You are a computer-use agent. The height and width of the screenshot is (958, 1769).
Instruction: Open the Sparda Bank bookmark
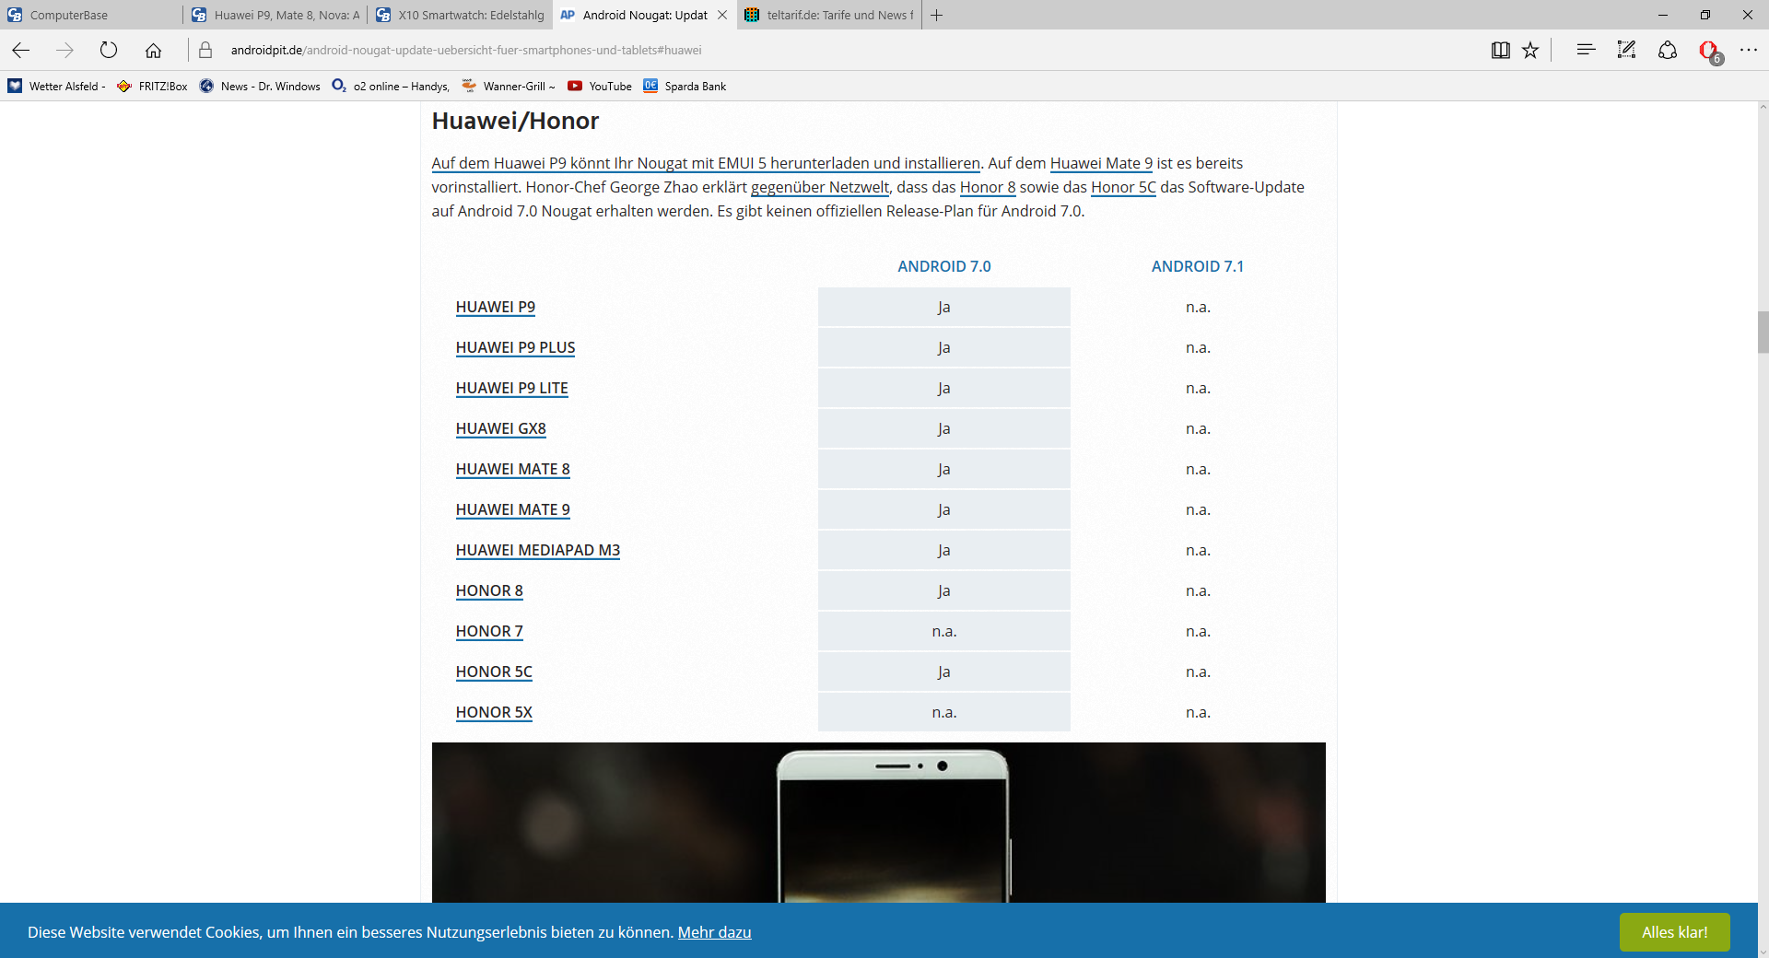pyautogui.click(x=685, y=87)
